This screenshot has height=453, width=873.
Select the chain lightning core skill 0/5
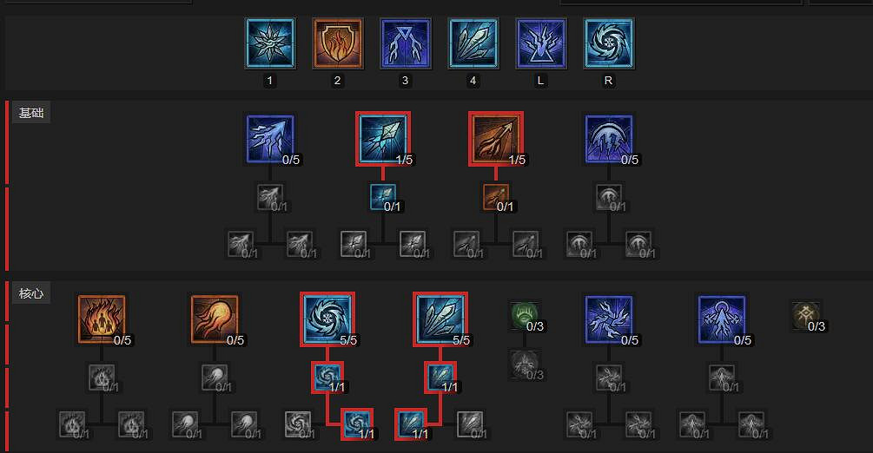(609, 319)
